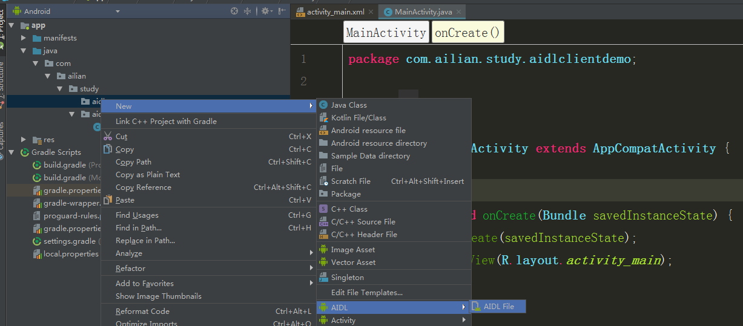
Task: Choose Copy Reference
Action: (209, 187)
